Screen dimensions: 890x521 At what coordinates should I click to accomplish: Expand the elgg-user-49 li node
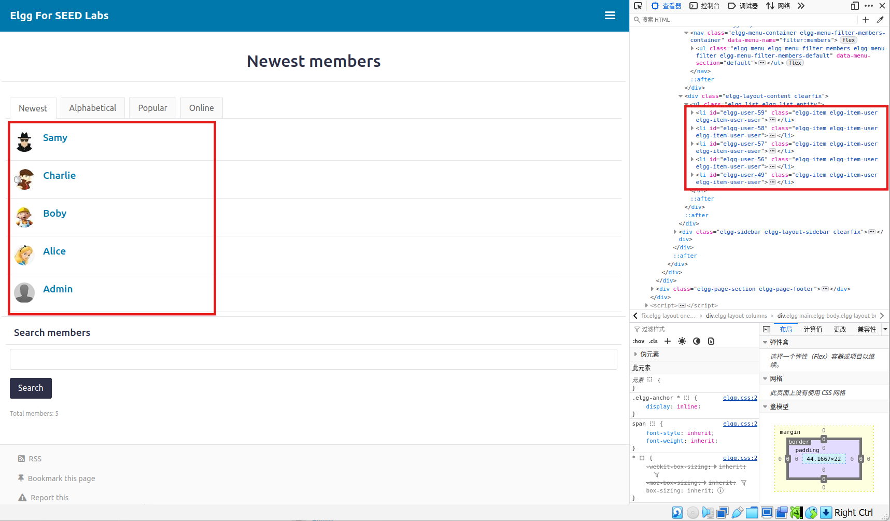point(692,175)
